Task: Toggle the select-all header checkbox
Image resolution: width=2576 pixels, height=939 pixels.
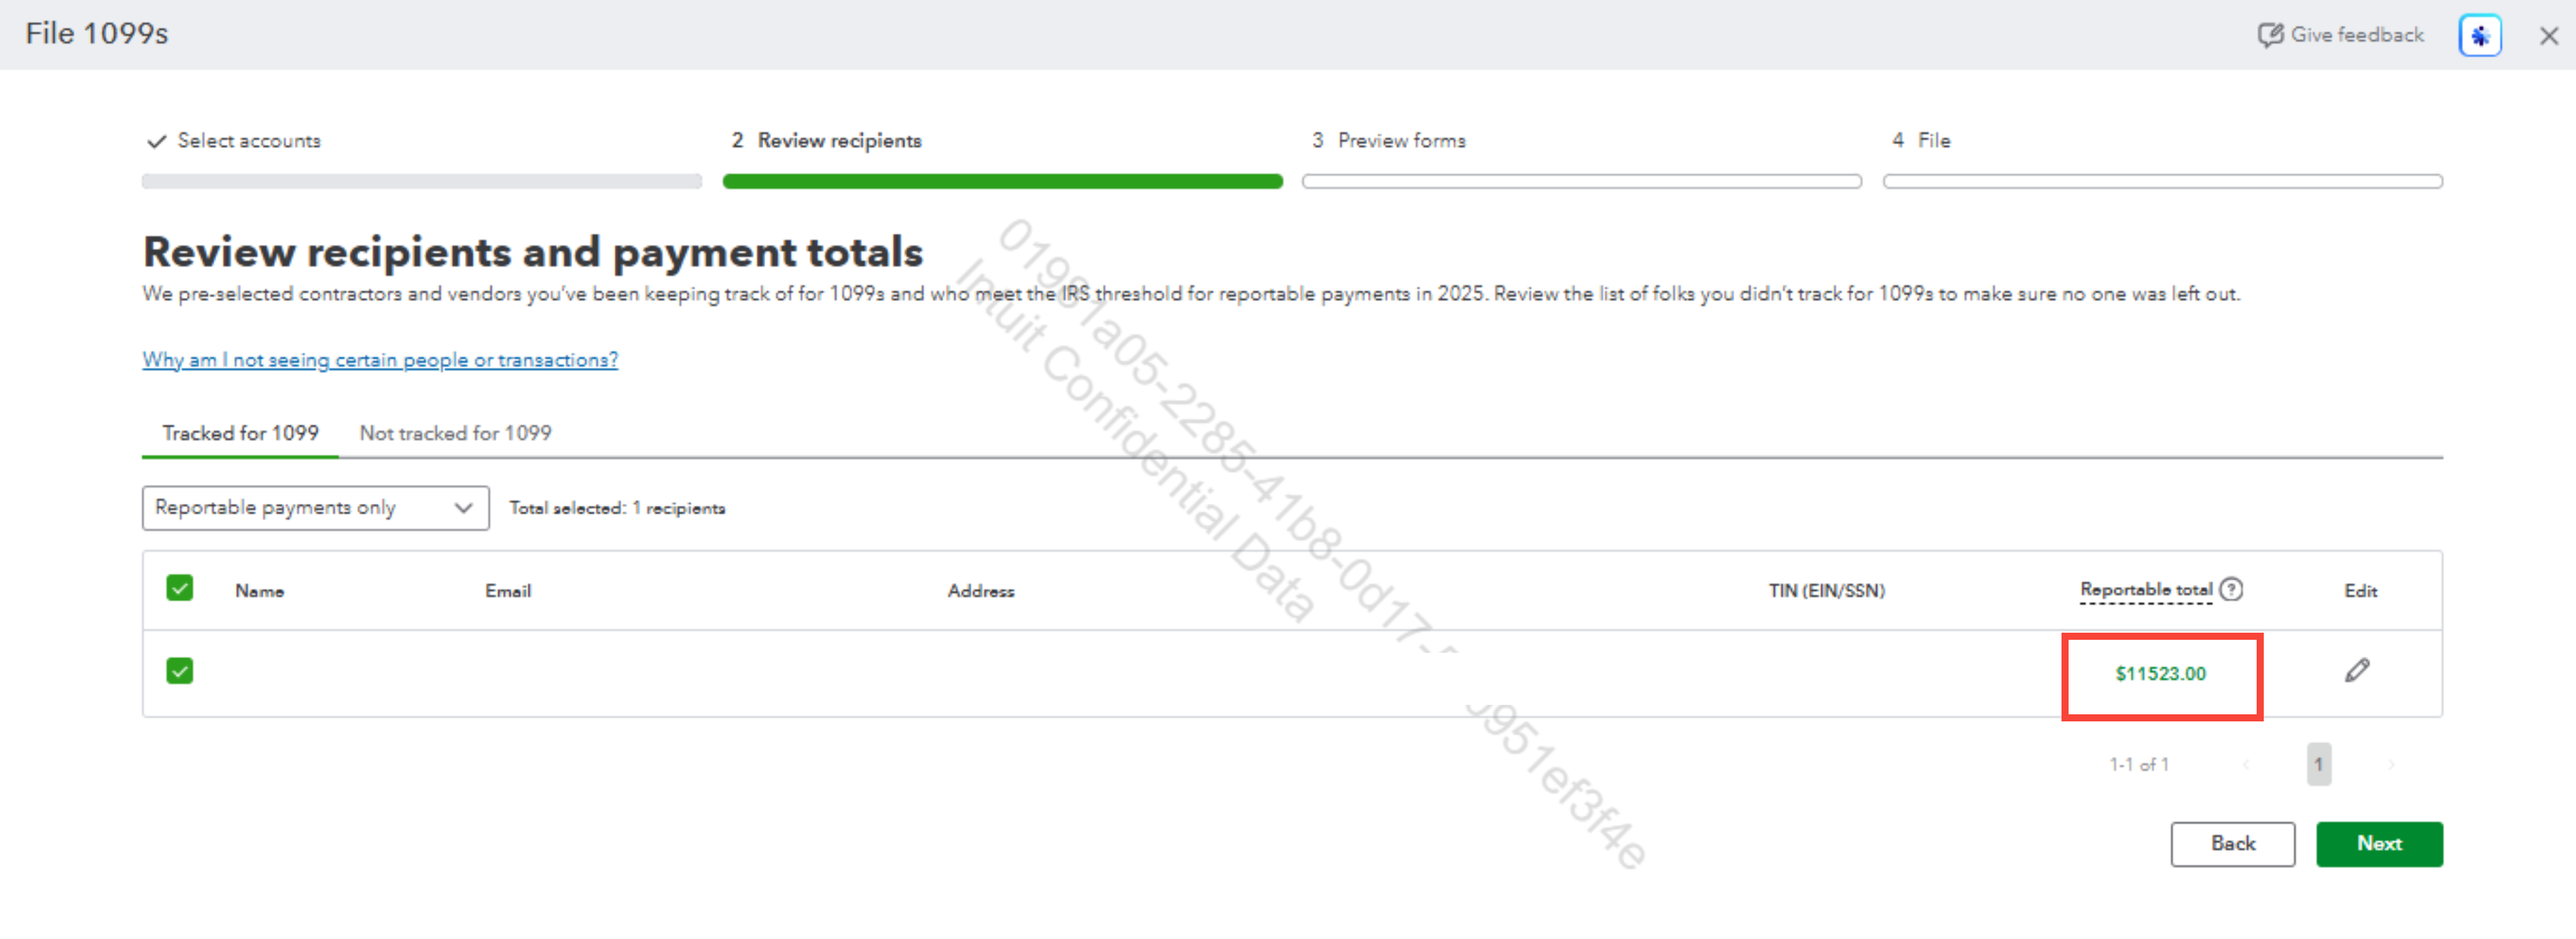Action: click(x=180, y=588)
